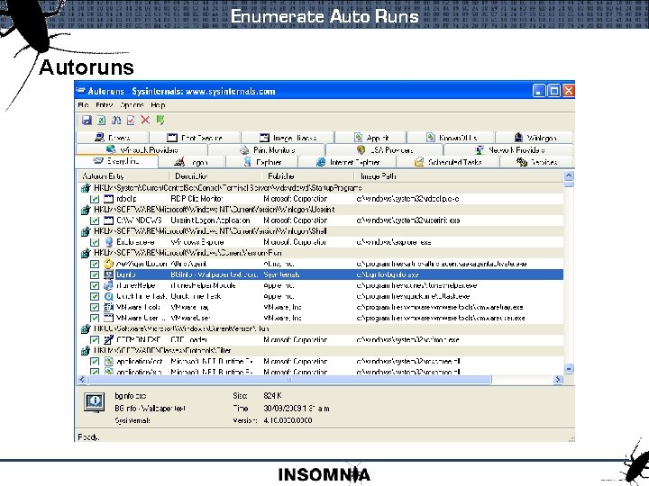Switch to the Services tab

click(537, 162)
